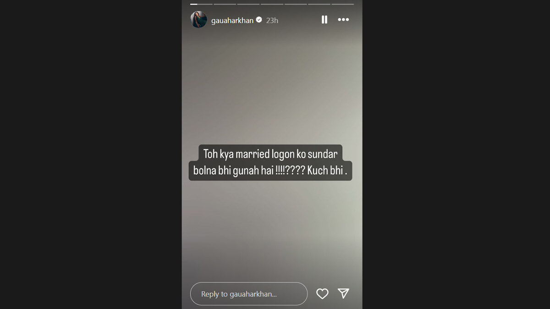The width and height of the screenshot is (550, 309).
Task: Jump to the third story progress segment
Action: (248, 4)
